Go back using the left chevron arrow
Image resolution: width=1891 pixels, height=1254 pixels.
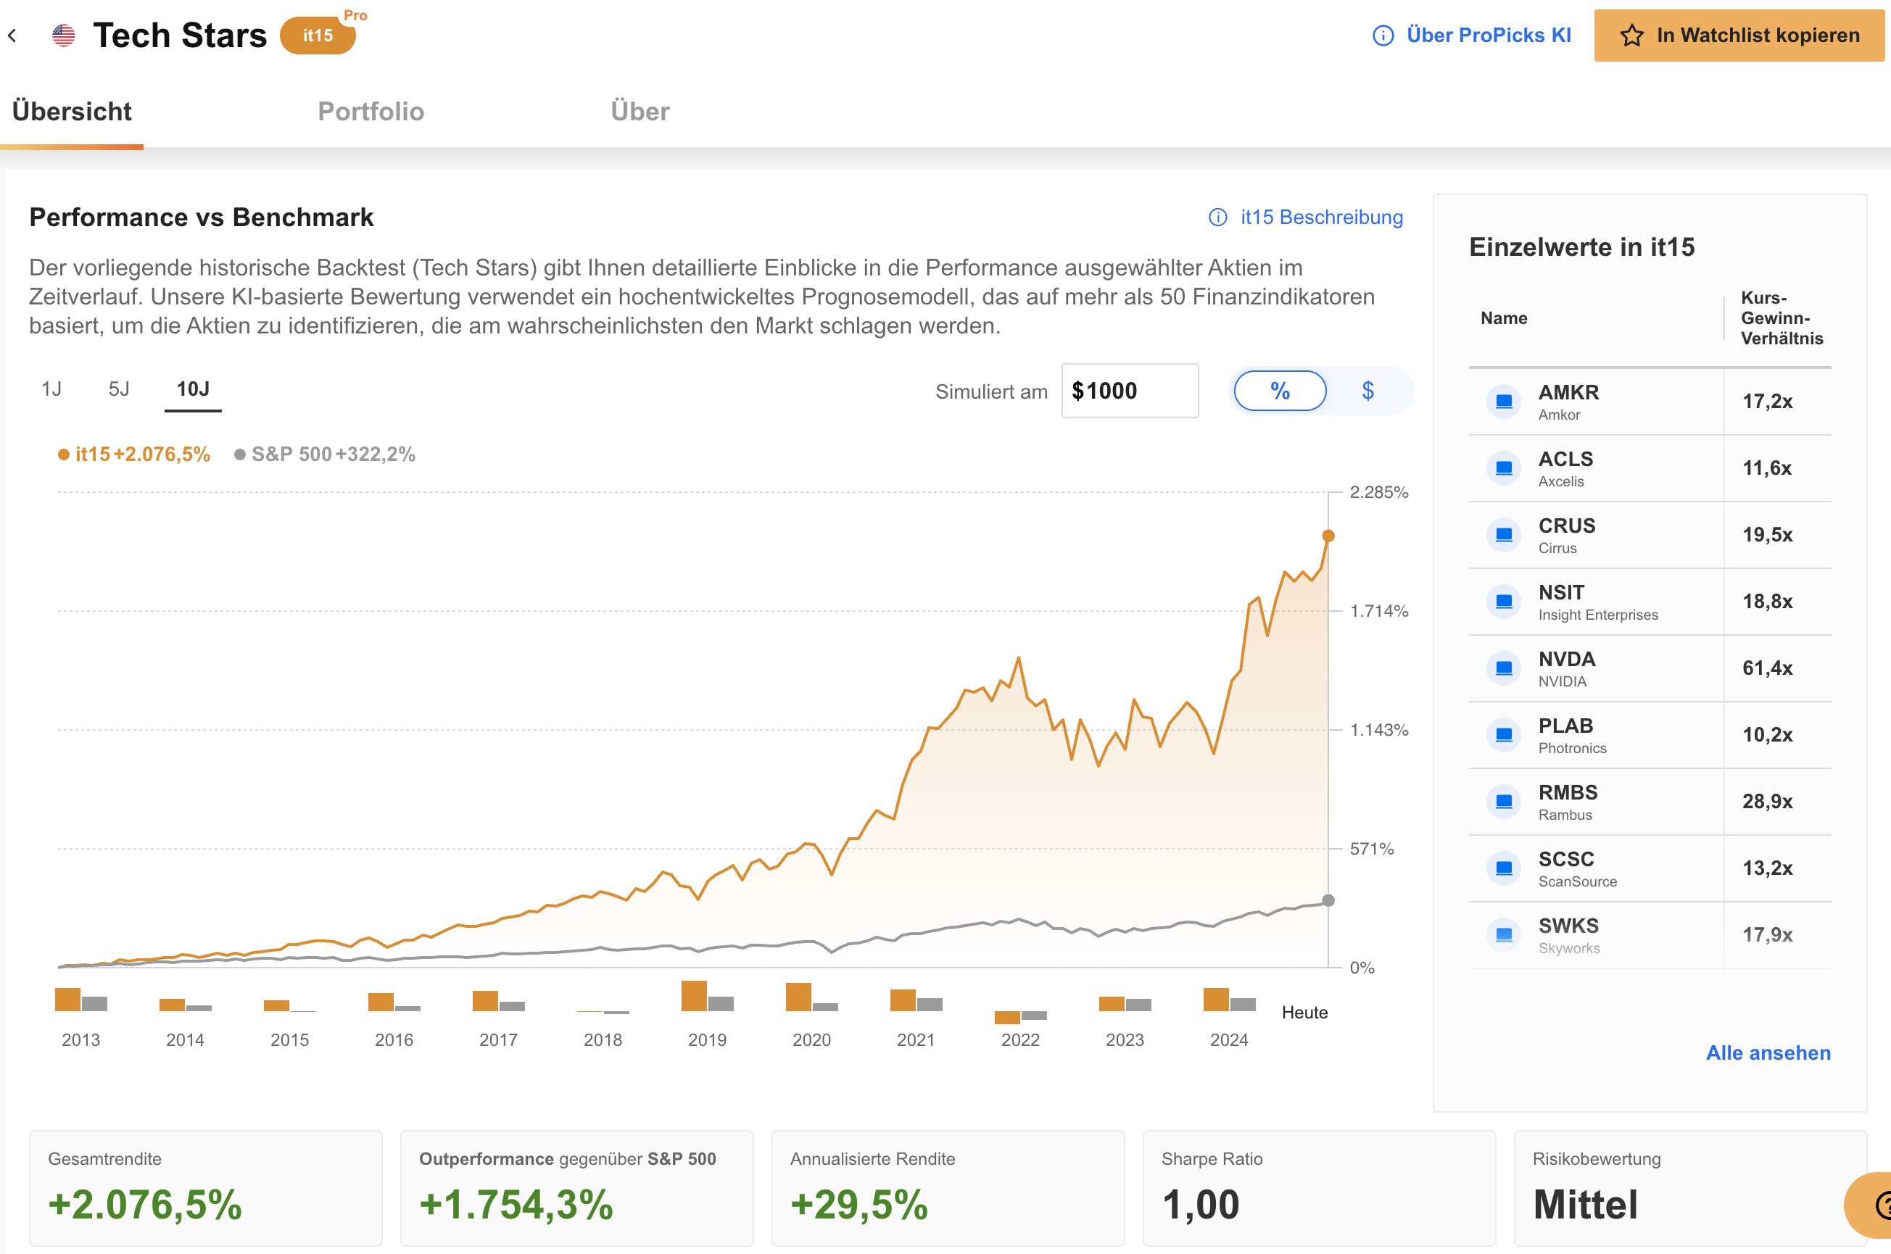pos(12,36)
